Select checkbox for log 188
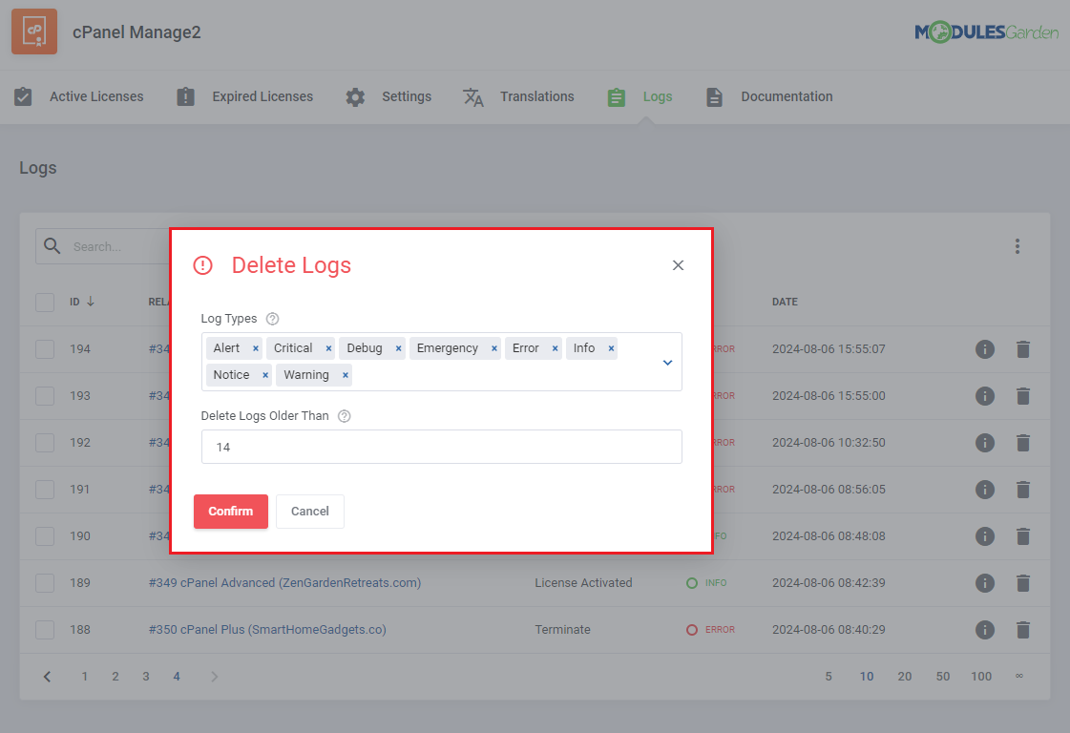1070x733 pixels. pyautogui.click(x=45, y=630)
